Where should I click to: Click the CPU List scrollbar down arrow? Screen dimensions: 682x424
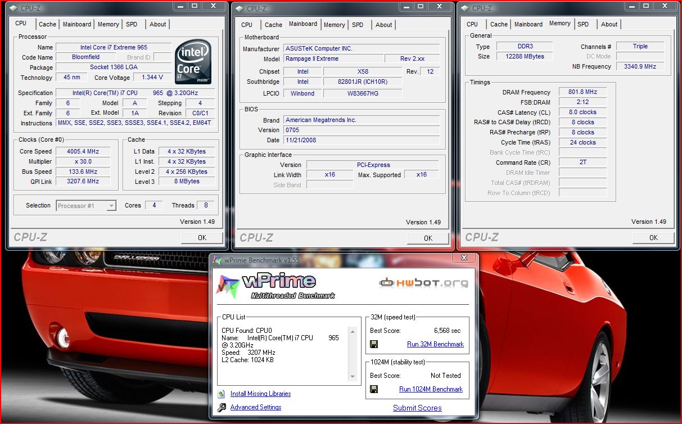pos(353,376)
